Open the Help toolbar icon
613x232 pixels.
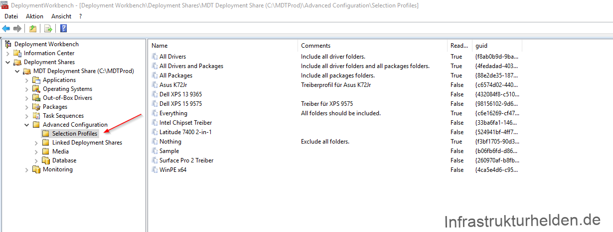click(64, 28)
